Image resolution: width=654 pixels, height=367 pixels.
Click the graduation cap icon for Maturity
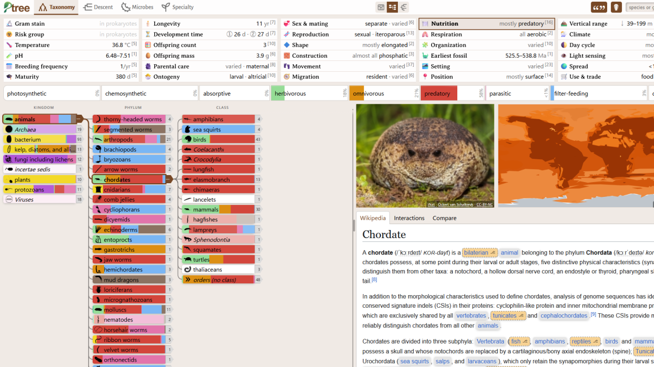9,77
